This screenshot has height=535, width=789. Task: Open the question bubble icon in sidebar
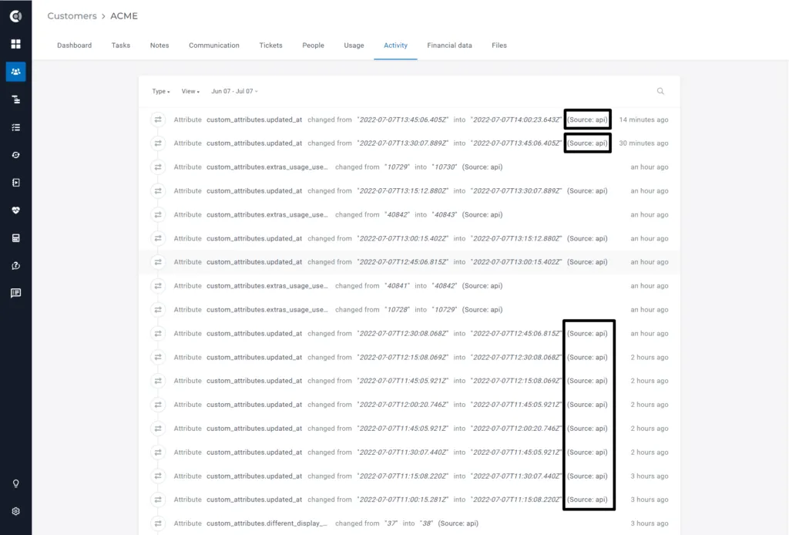pos(15,266)
